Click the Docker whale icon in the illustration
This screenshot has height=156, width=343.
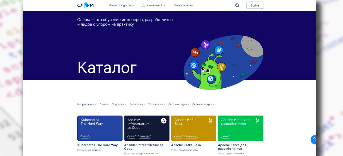[x=219, y=50]
